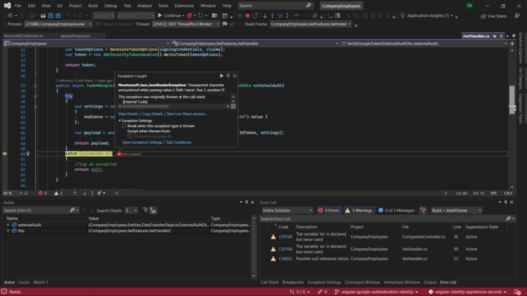
Task: Click the View Details link
Action: (x=128, y=114)
